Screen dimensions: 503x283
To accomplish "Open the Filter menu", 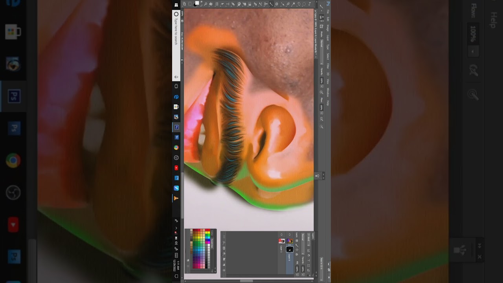I will point(328,66).
